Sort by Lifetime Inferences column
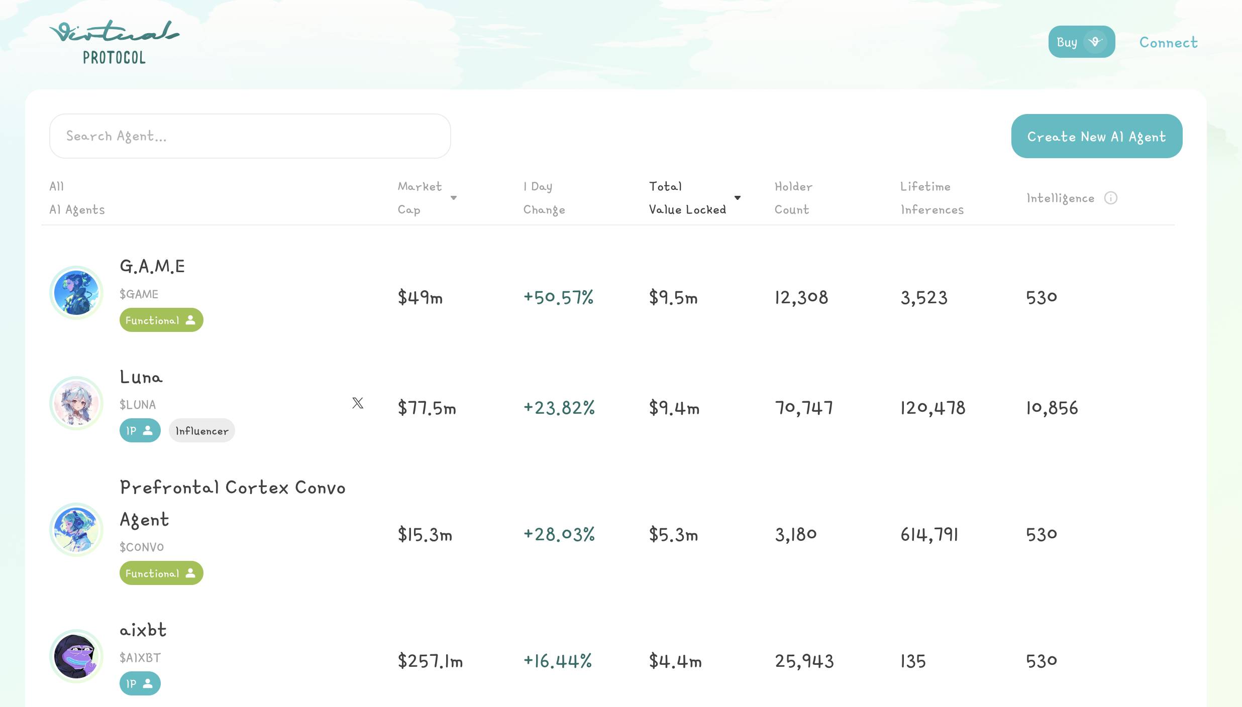Viewport: 1242px width, 707px height. click(x=931, y=198)
